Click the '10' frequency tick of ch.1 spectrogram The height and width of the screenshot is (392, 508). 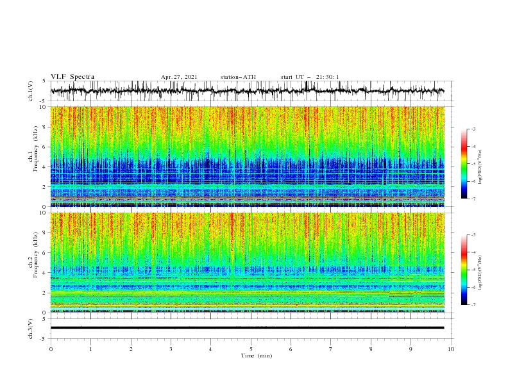44,106
